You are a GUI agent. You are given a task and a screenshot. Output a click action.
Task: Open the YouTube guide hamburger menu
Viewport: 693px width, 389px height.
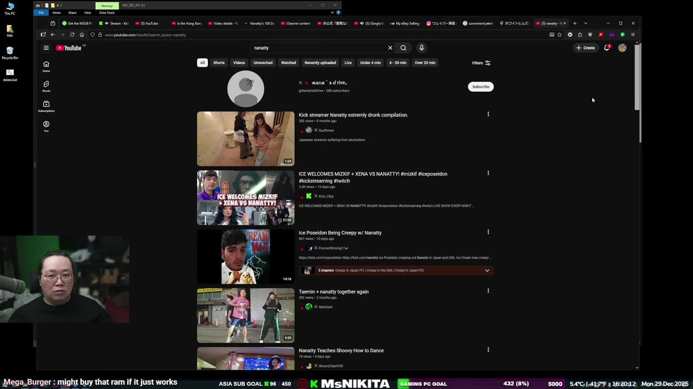tap(46, 48)
